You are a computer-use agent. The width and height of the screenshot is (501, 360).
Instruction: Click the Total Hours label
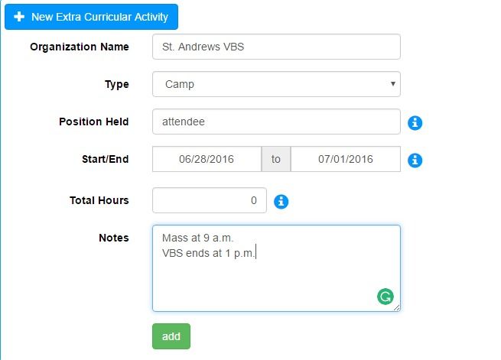click(99, 200)
